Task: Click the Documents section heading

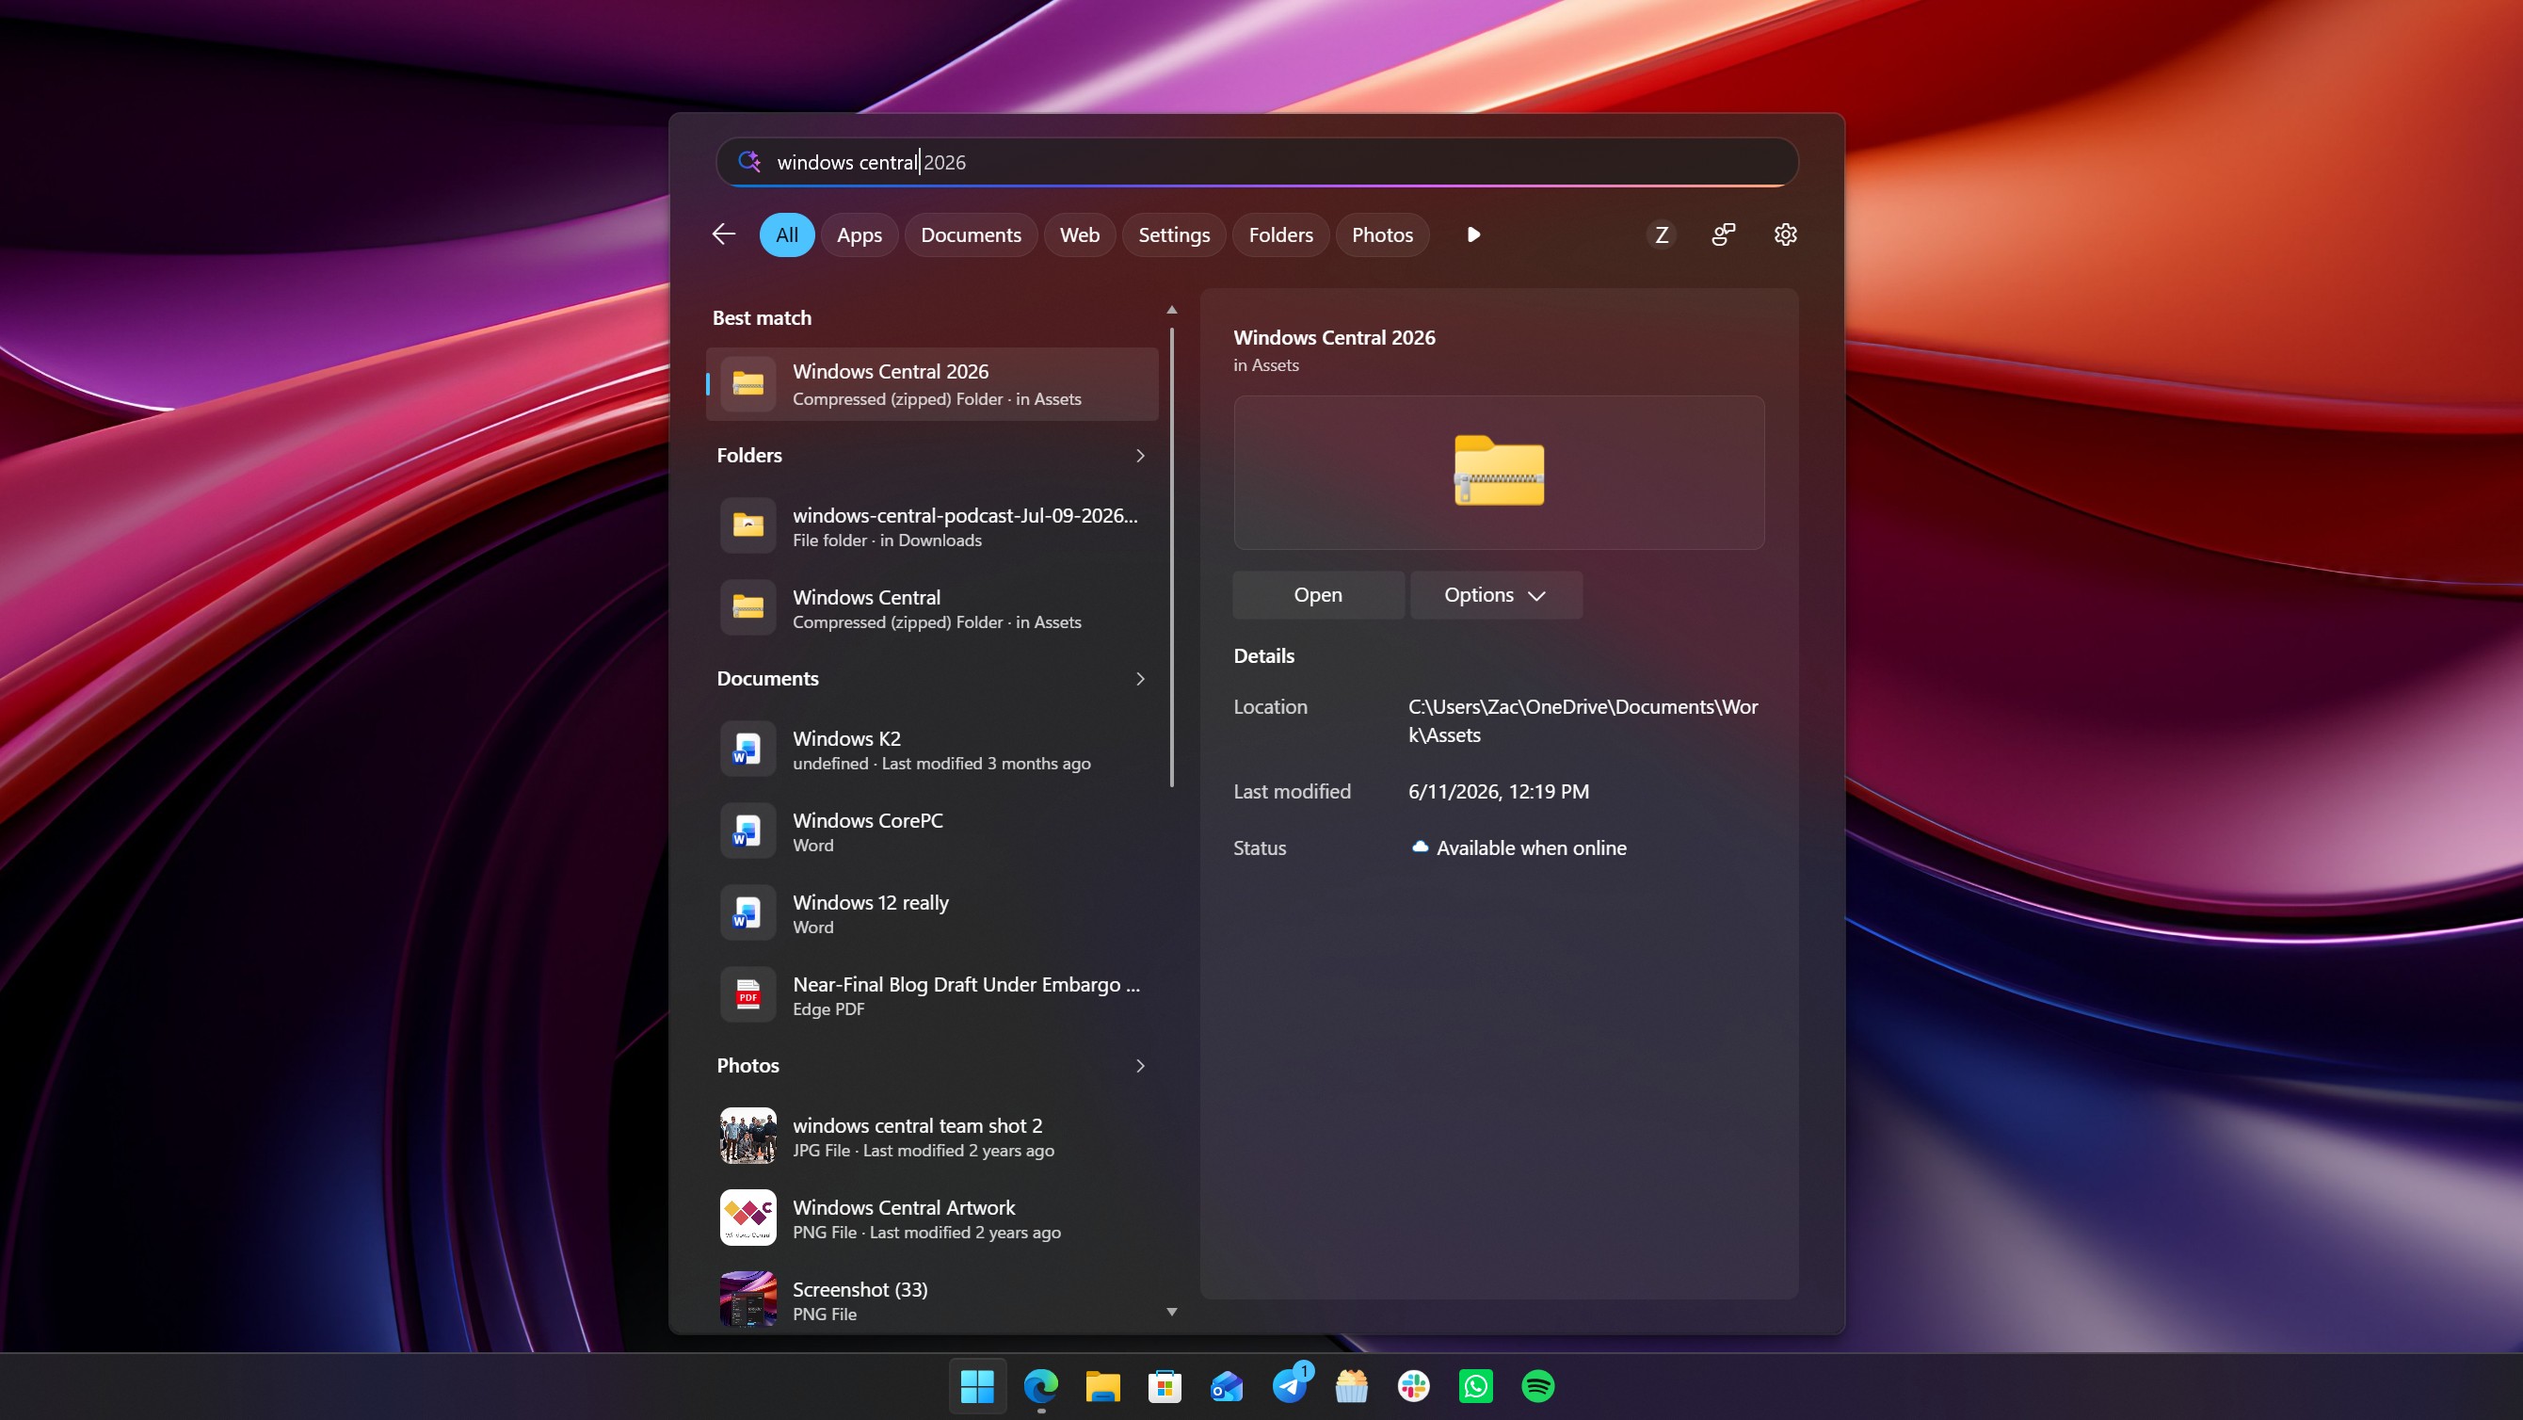Action: (x=768, y=679)
